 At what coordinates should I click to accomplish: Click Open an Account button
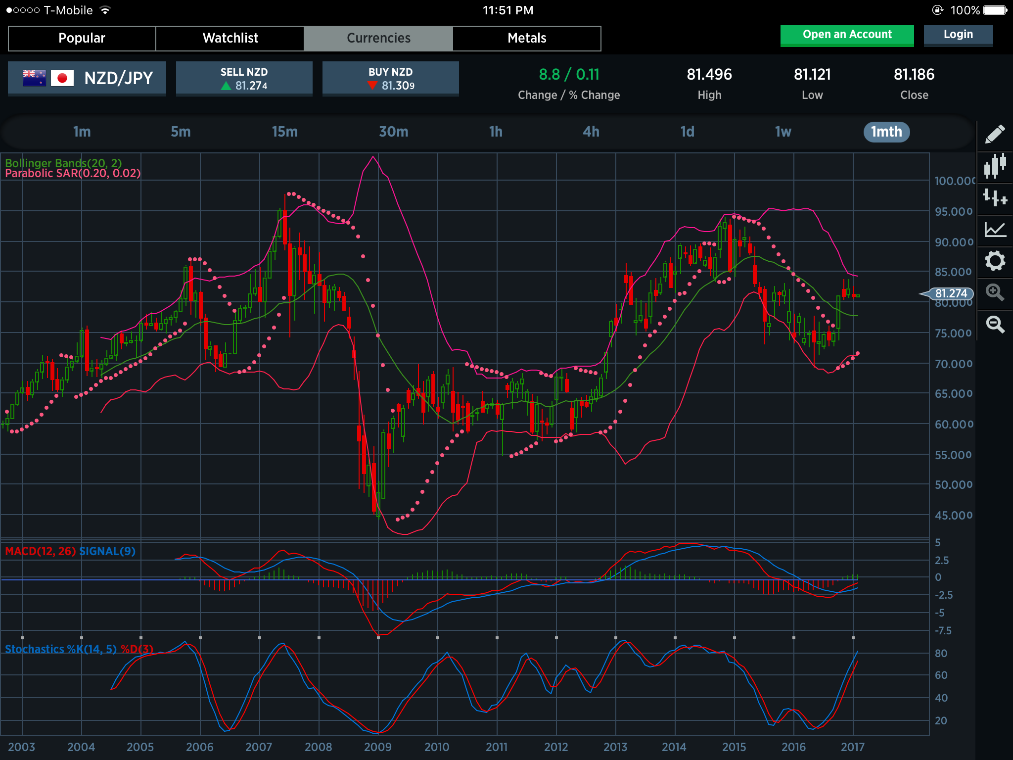[847, 35]
